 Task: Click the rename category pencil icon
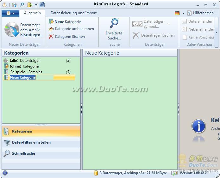pyautogui.click(x=51, y=29)
